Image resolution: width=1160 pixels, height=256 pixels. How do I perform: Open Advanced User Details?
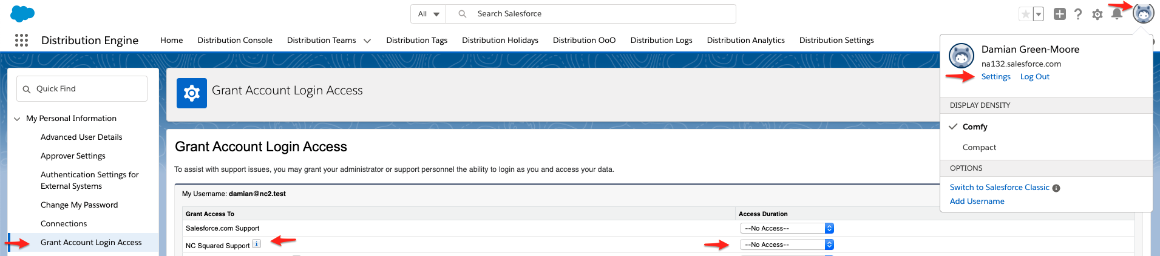pyautogui.click(x=81, y=137)
